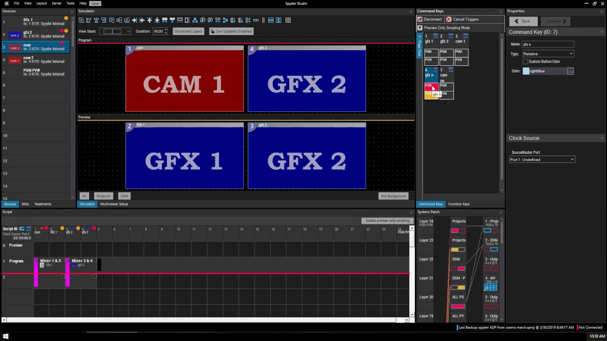
Task: Toggle the Custom Button Color checkbox
Action: click(525, 62)
